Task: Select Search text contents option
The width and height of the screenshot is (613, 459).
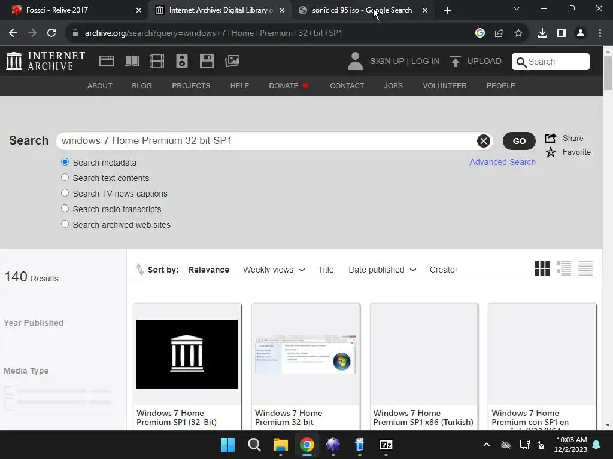Action: pyautogui.click(x=65, y=178)
